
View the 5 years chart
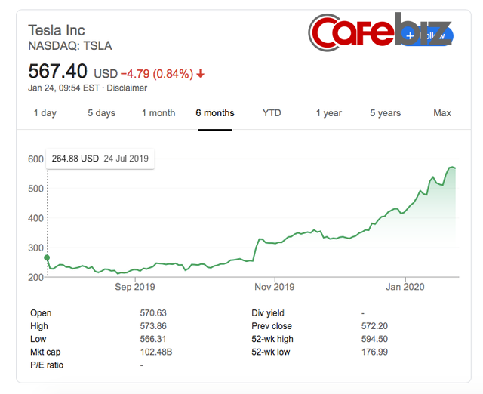point(386,113)
